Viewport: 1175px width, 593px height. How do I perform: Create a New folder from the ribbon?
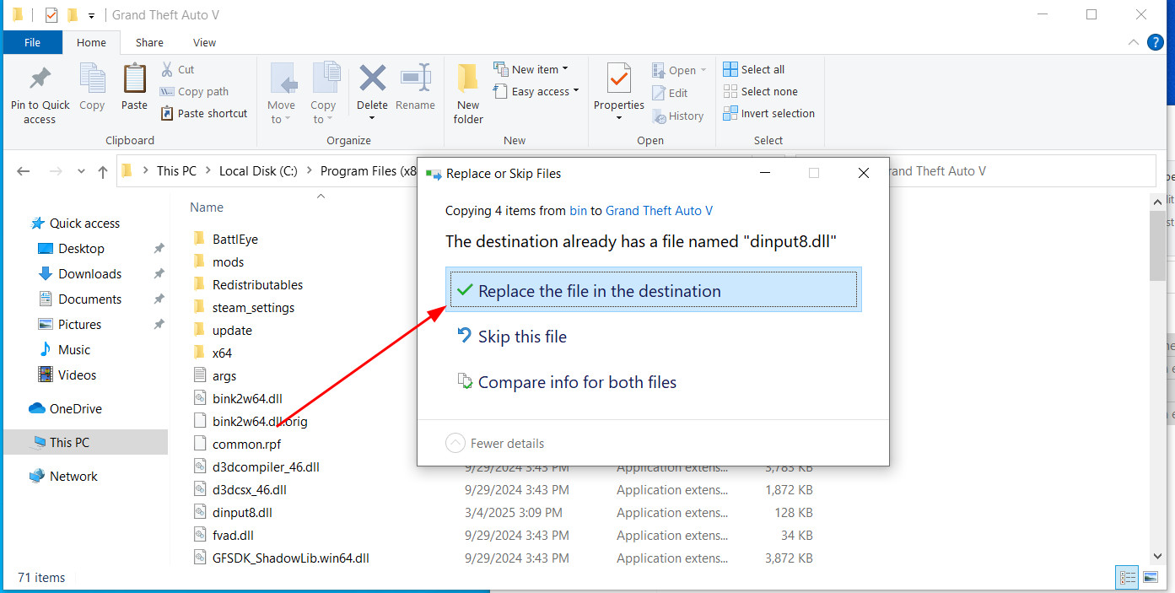[468, 93]
